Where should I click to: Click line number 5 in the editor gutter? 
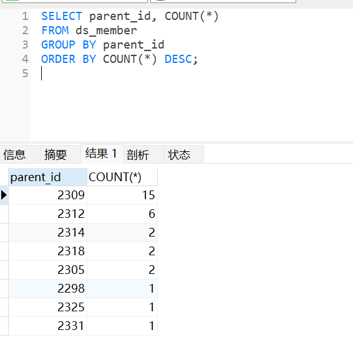(x=26, y=73)
